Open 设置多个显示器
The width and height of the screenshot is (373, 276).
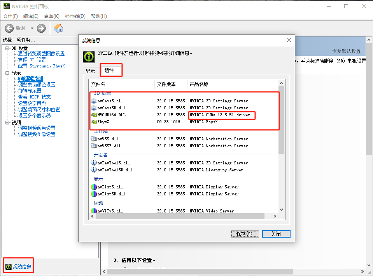34,116
